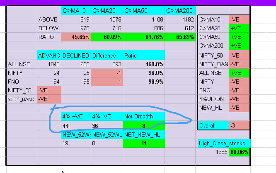The image size is (276, 173).
Task: Select the cell with value 686
Action: tap(144, 28)
